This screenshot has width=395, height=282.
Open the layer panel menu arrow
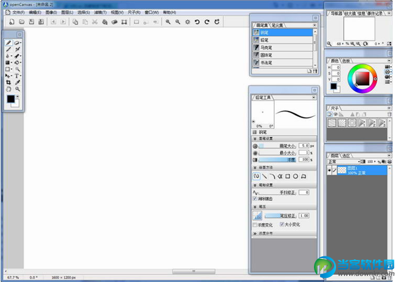click(x=389, y=156)
